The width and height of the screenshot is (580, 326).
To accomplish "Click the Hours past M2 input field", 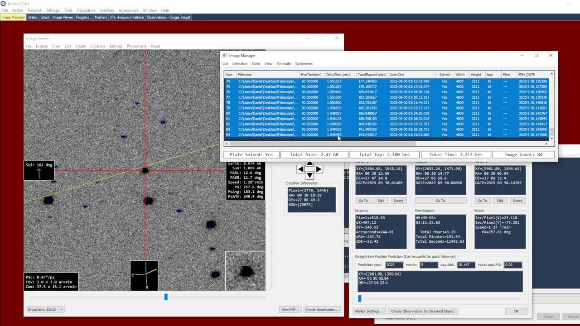I will [x=513, y=265].
